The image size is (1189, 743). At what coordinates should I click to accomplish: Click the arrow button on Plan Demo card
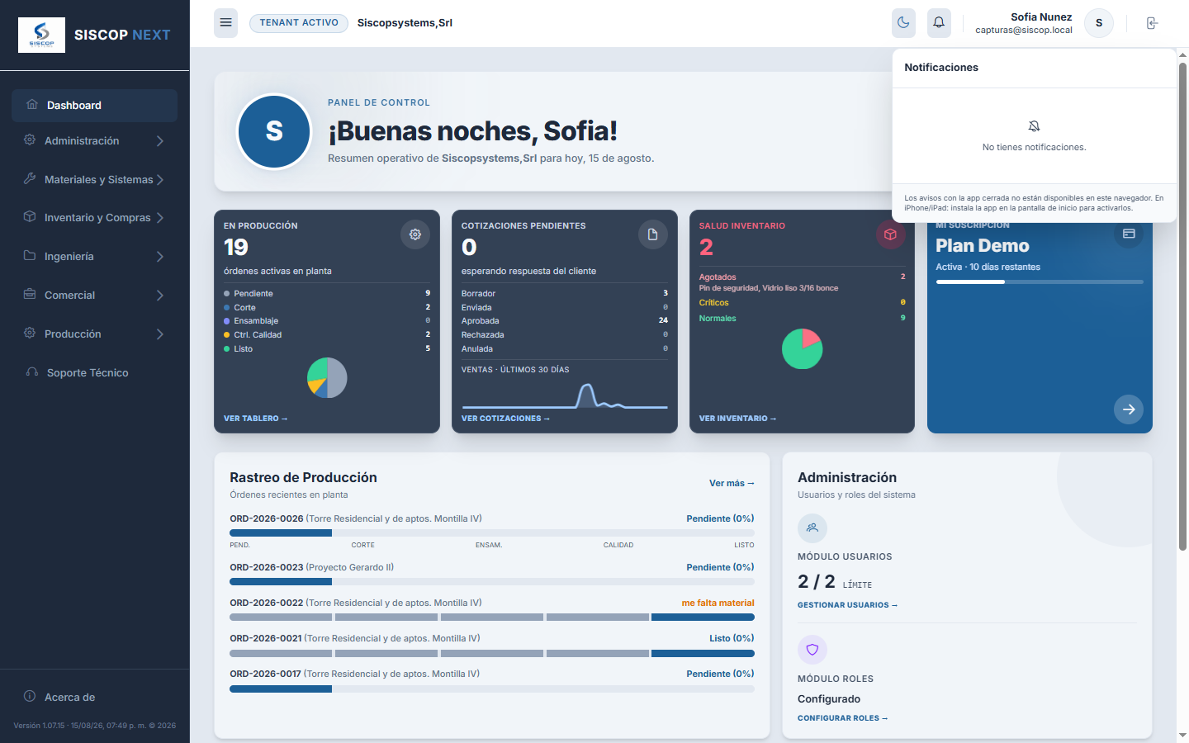pyautogui.click(x=1129, y=409)
